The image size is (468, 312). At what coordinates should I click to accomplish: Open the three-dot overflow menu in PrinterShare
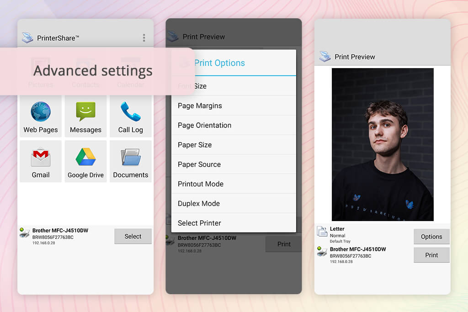[x=144, y=37]
